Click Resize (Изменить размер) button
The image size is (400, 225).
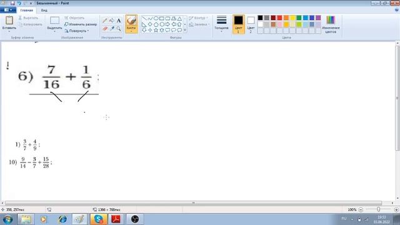[x=81, y=24]
